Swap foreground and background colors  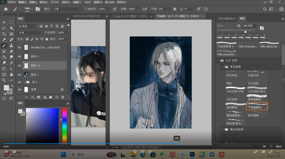12,86
